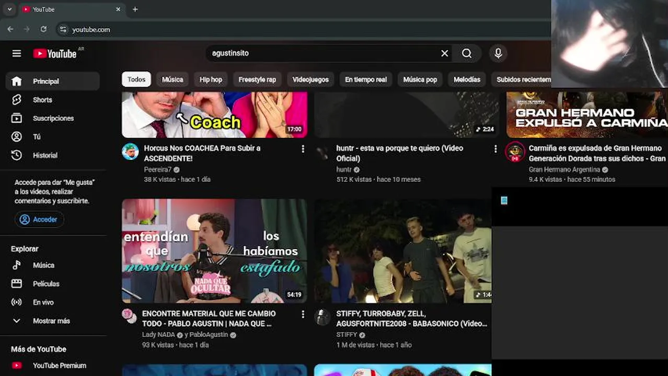The height and width of the screenshot is (376, 668).
Task: Open the Lady NADA channel name
Action: coord(159,335)
